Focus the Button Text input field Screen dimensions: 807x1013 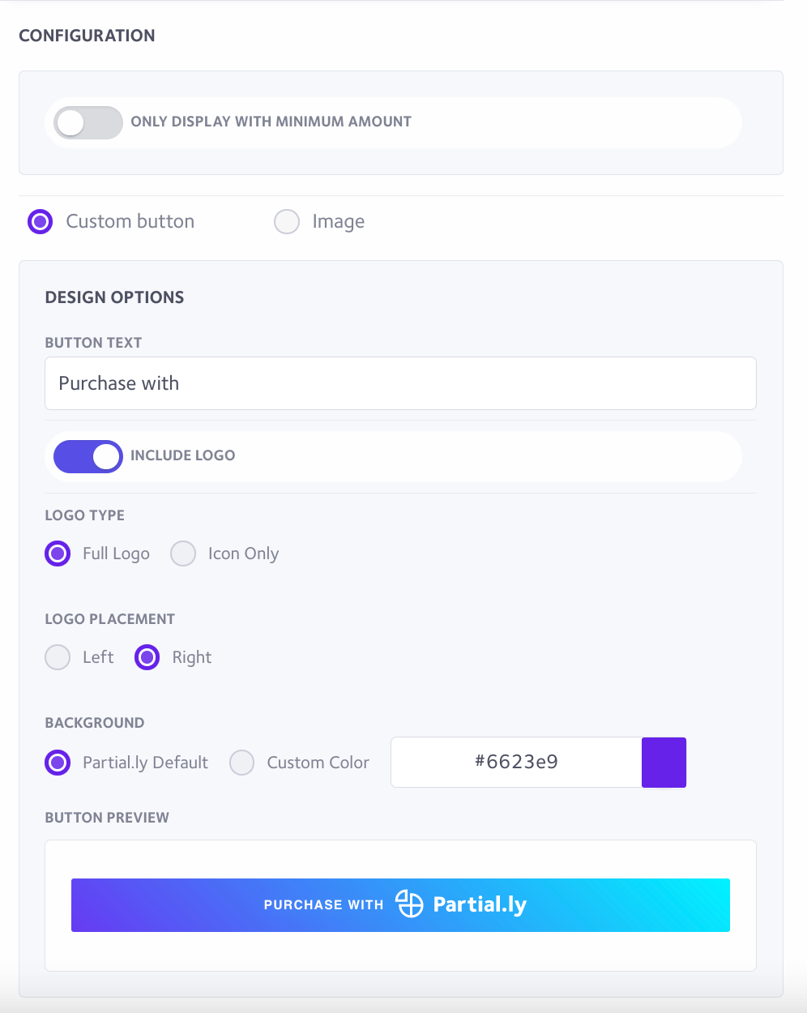[x=400, y=383]
